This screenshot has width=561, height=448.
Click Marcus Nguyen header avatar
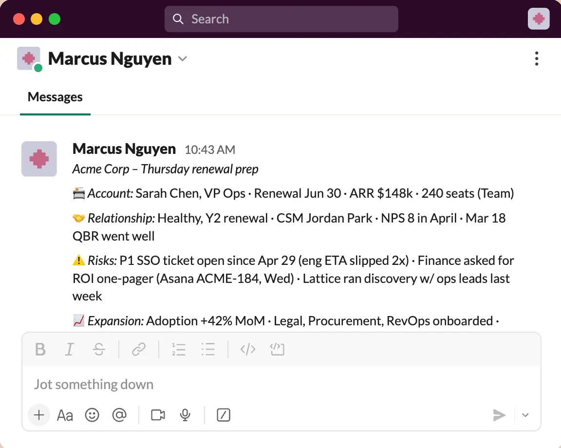click(29, 58)
